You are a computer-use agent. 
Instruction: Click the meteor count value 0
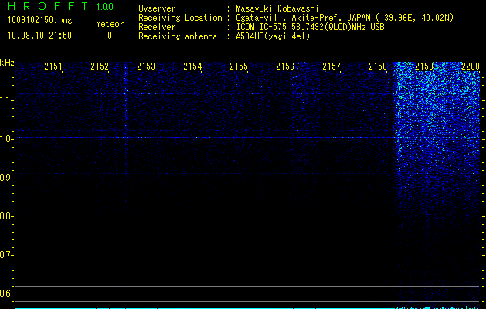110,36
